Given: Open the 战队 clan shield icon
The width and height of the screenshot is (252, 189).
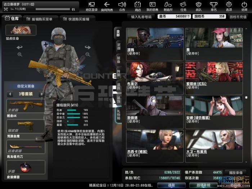Looking at the screenshot, I should tap(198, 6).
